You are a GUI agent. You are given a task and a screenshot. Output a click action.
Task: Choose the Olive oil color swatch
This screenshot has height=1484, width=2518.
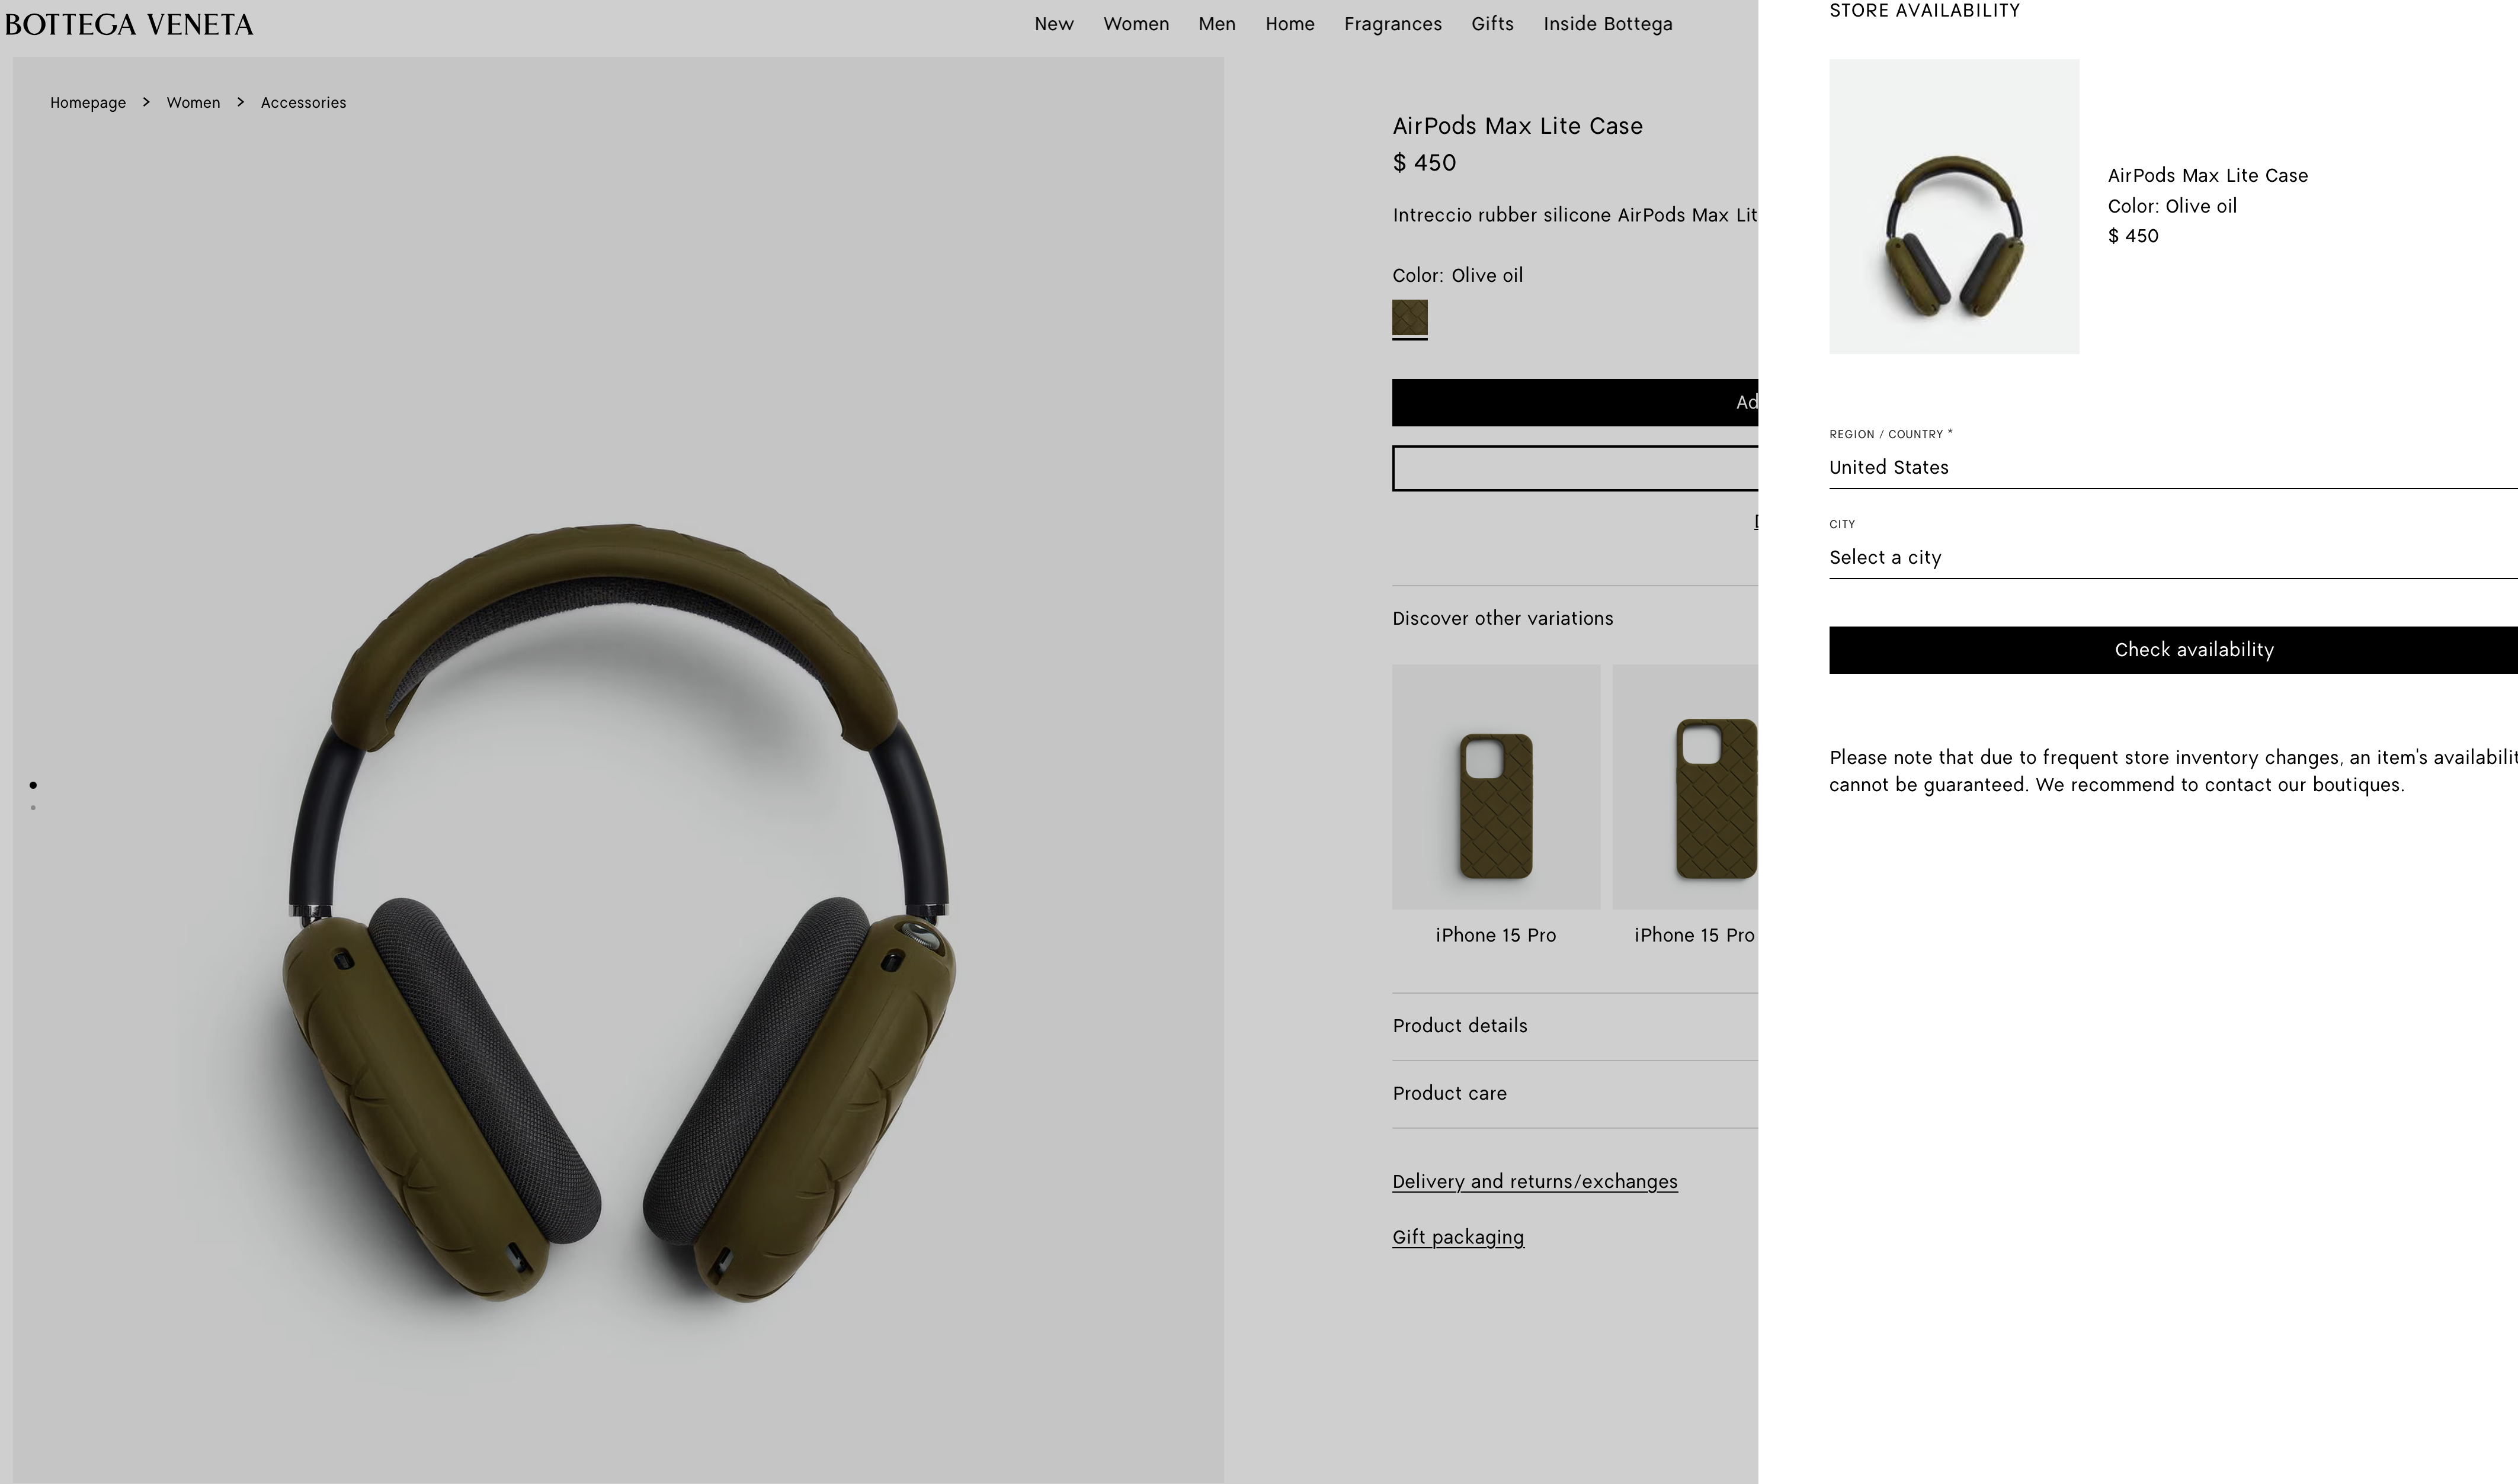1409,318
